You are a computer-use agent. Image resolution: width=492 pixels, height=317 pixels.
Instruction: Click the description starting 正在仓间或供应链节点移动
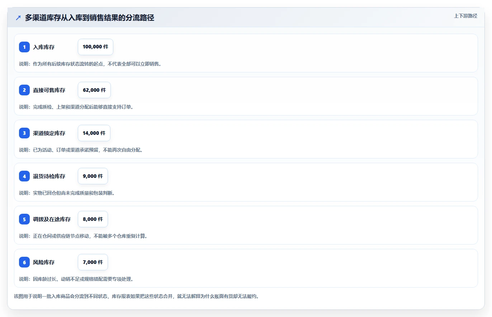[x=83, y=236]
